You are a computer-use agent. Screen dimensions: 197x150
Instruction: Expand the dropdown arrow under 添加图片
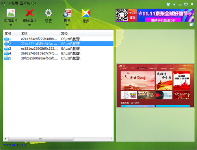[x=11, y=25]
